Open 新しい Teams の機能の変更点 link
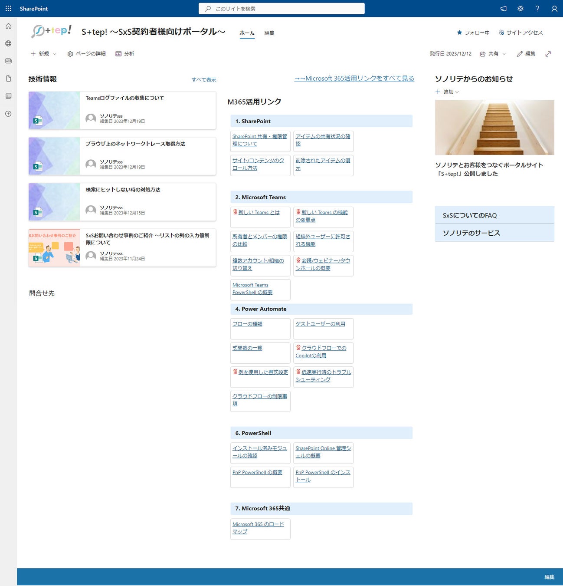The width and height of the screenshot is (563, 586). click(x=322, y=216)
